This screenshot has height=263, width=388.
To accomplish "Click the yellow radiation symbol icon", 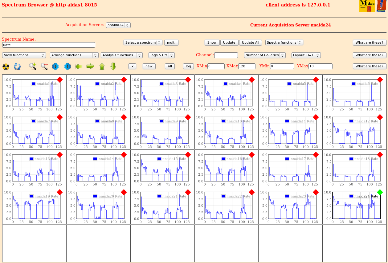I will point(6,66).
